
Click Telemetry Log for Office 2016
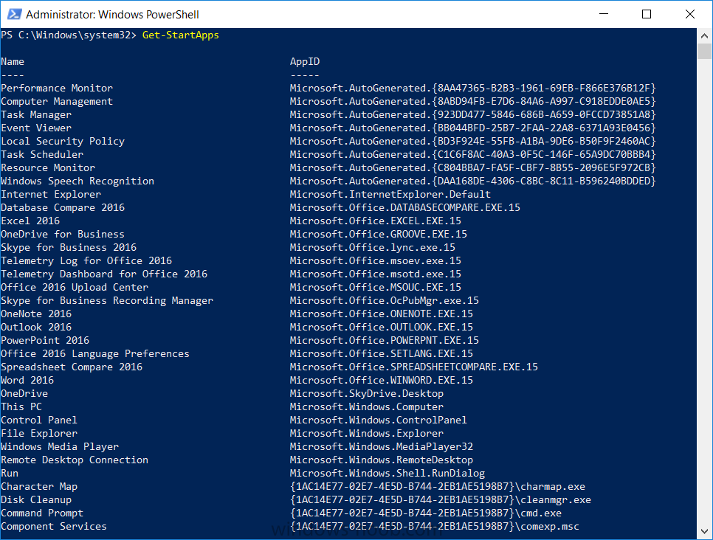[86, 260]
